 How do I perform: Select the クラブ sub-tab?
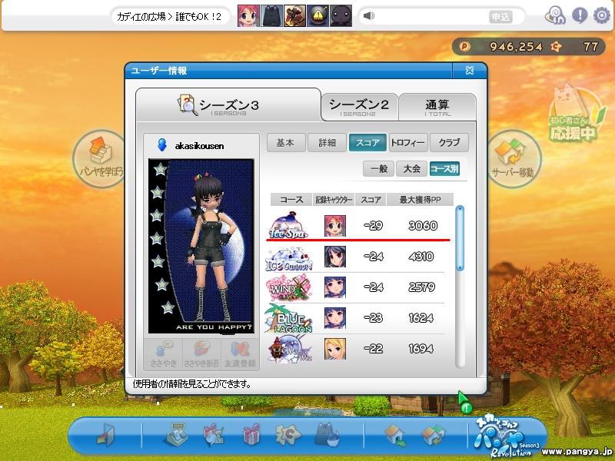449,143
